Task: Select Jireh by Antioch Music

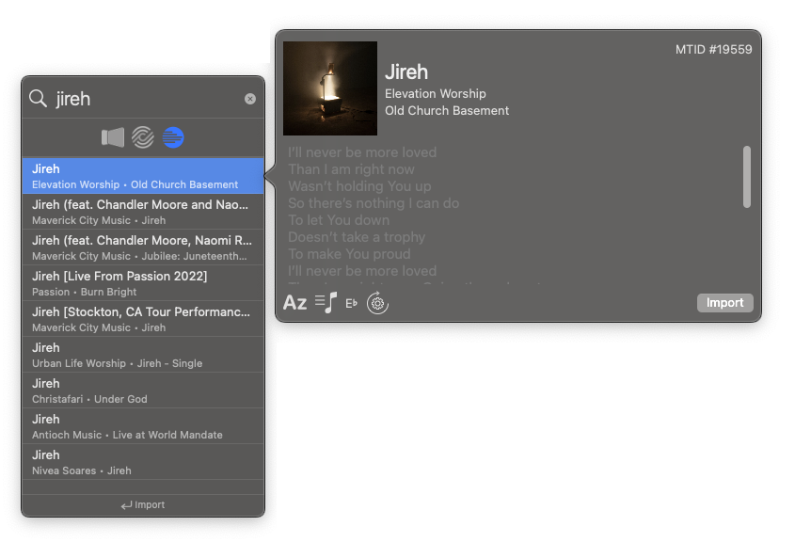Action: click(143, 426)
